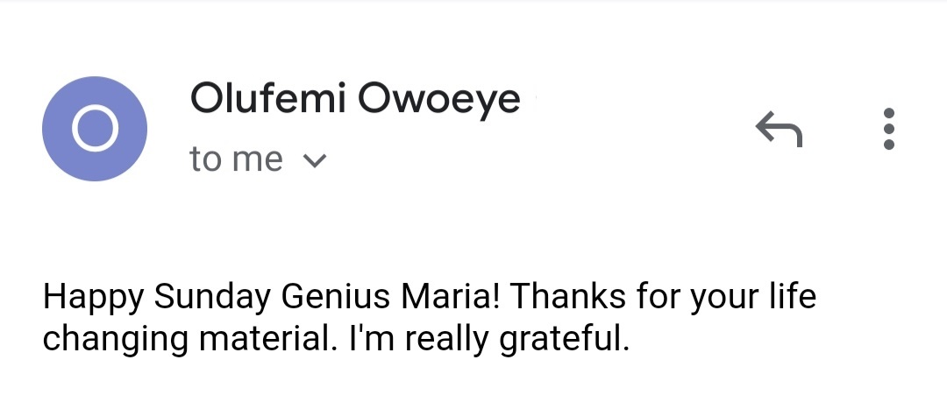Click the "to me" recipient label
This screenshot has width=947, height=402.
pyautogui.click(x=236, y=159)
